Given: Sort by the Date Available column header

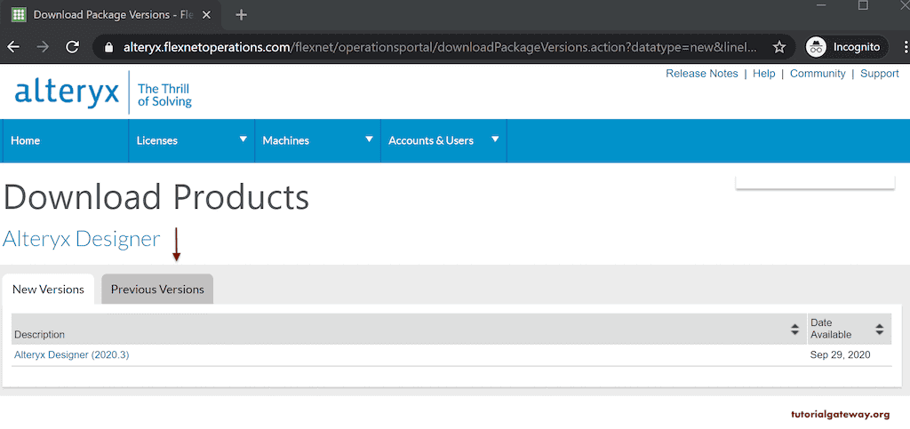Looking at the screenshot, I should tap(831, 329).
